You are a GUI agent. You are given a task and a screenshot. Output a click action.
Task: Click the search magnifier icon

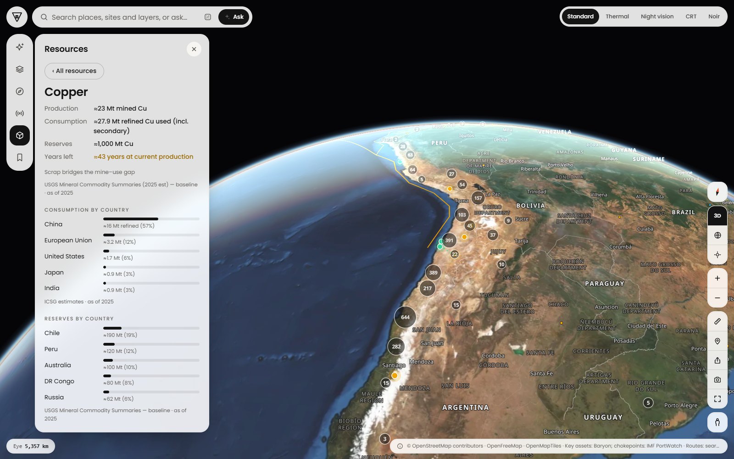pyautogui.click(x=44, y=17)
